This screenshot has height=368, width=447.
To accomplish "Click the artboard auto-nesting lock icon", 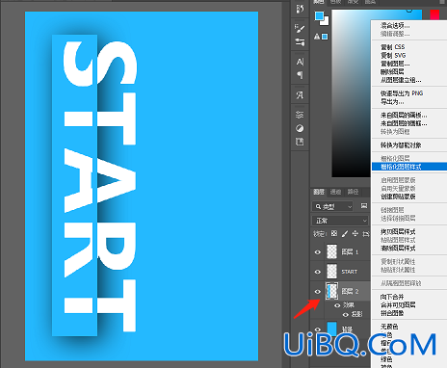I will point(366,234).
